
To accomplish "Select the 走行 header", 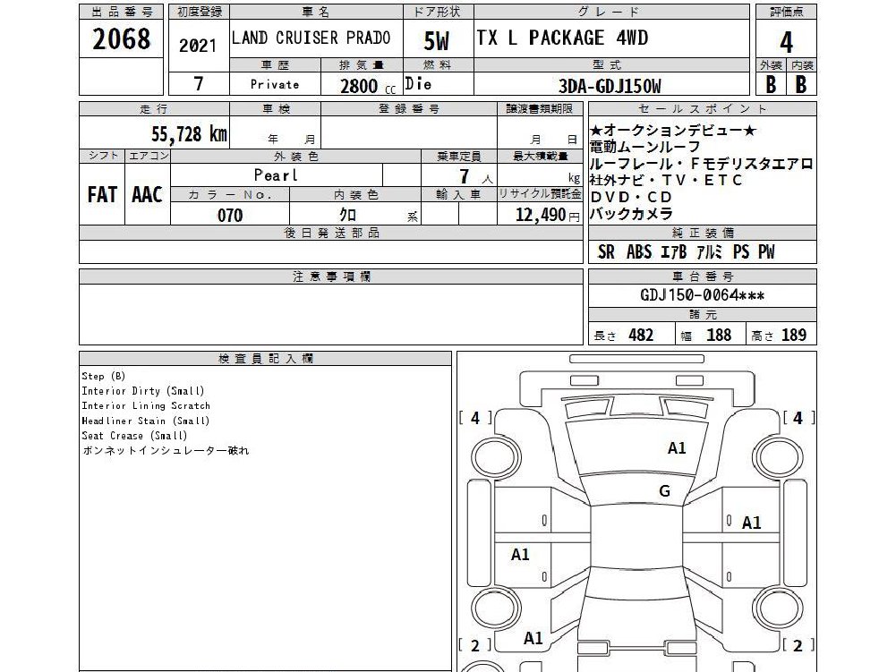I will tap(154, 108).
